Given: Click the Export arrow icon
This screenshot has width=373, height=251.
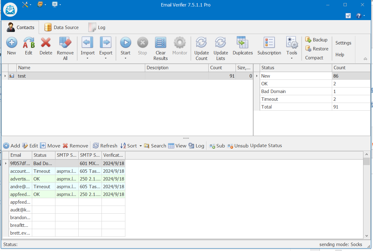Looking at the screenshot, I should click(106, 42).
